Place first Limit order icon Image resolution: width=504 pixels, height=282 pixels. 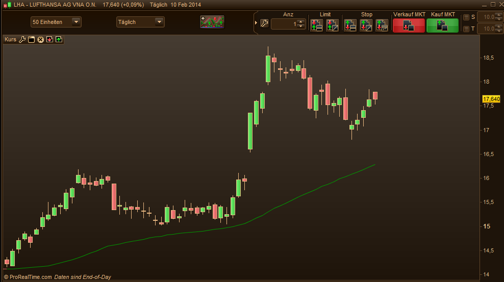pos(317,25)
